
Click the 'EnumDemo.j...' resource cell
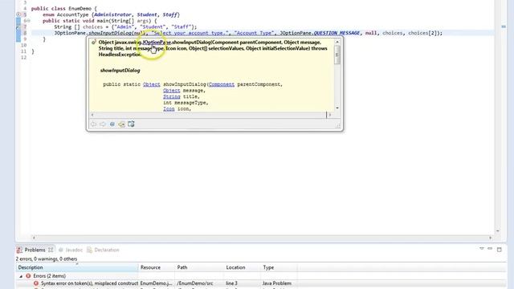click(x=156, y=283)
